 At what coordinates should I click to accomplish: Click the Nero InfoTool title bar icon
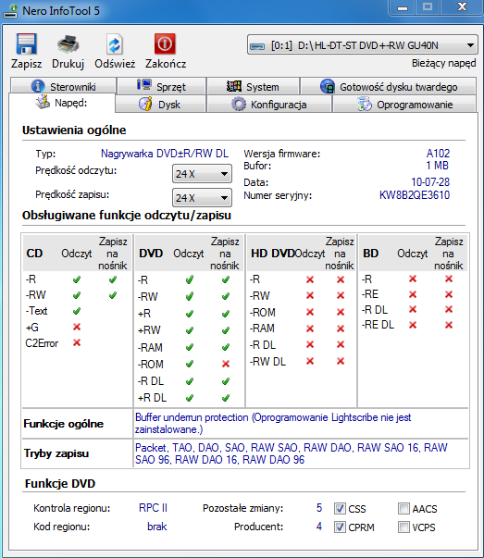pos(10,11)
